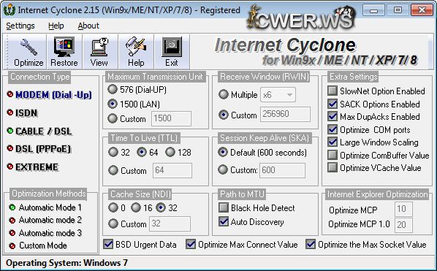437x271 pixels.
Task: Toggle Large Window Scaling checkbox
Action: click(332, 142)
